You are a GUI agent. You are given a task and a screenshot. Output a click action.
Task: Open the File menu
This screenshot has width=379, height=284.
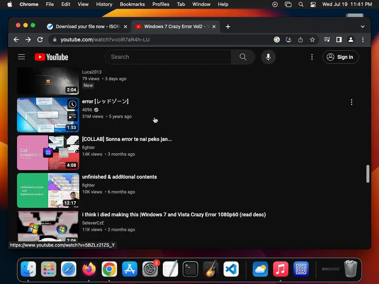point(50,4)
